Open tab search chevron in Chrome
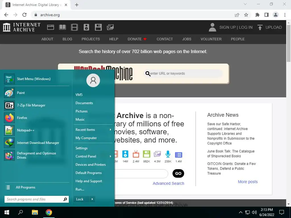This screenshot has height=218, width=291. tap(245, 4)
